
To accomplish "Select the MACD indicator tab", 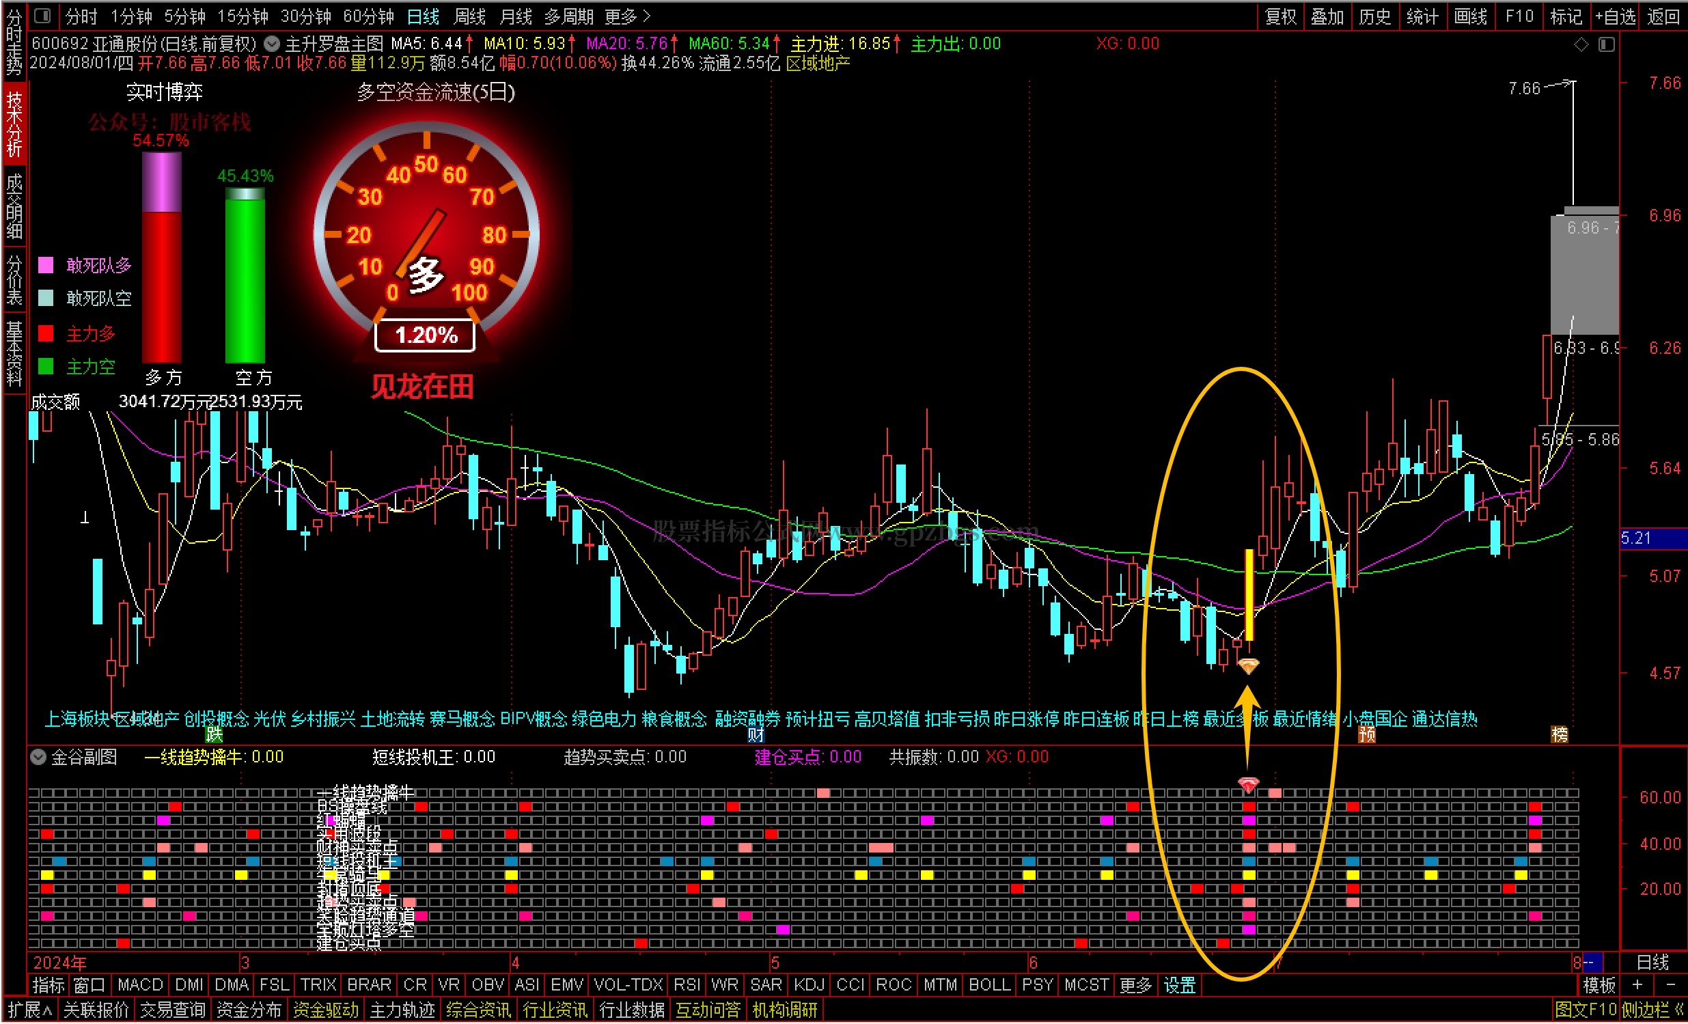I will tap(140, 985).
